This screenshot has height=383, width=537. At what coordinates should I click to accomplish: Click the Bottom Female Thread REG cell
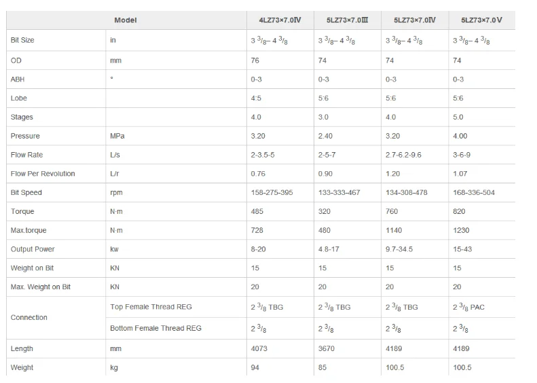155,329
